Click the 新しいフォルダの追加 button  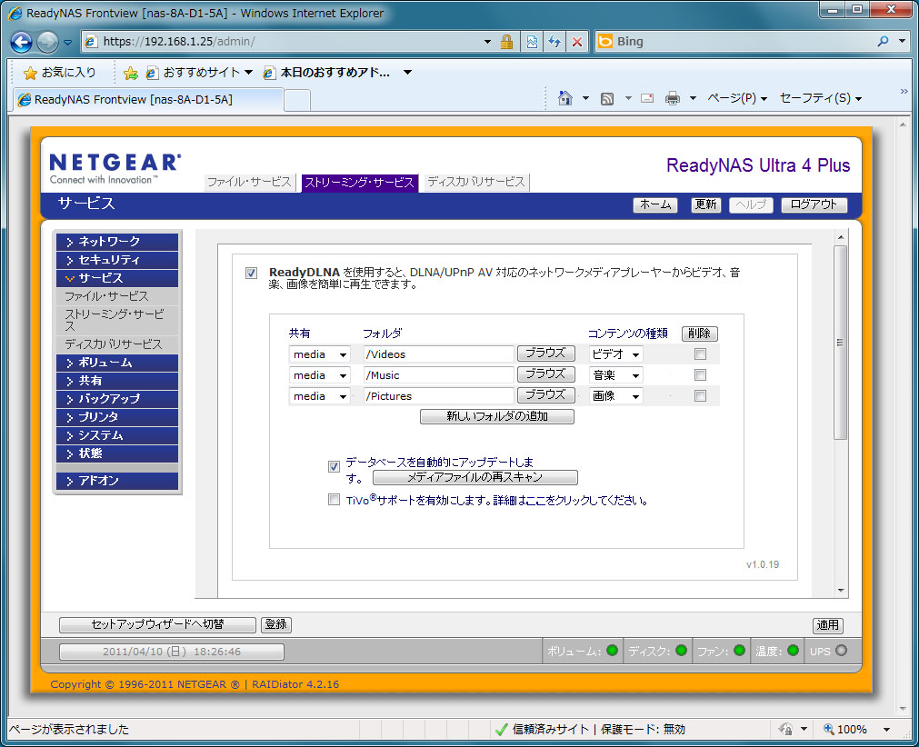tap(496, 417)
